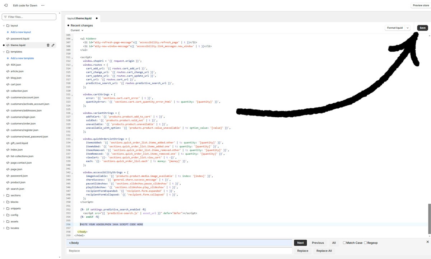Click the search field containing </body
Image resolution: width=431 pixels, height=259 pixels.
tap(179, 243)
